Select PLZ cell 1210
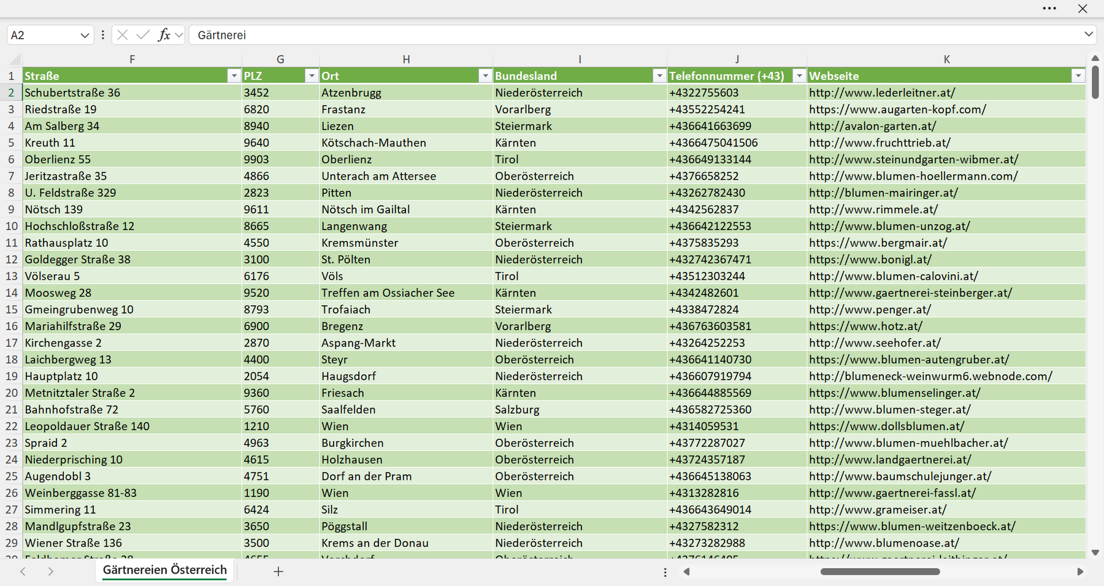This screenshot has height=586, width=1104. [x=280, y=426]
